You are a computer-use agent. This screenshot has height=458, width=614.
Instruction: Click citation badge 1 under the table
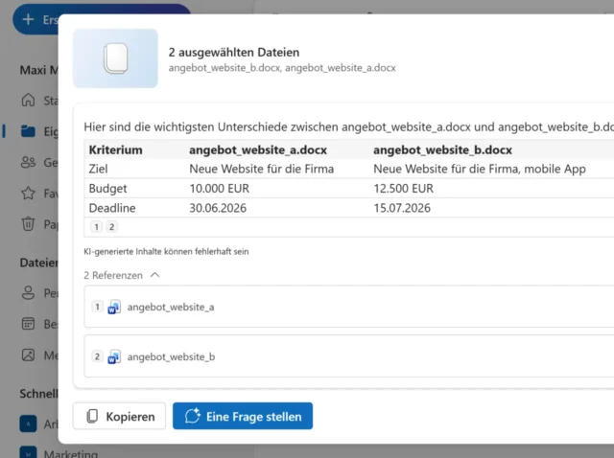[96, 227]
